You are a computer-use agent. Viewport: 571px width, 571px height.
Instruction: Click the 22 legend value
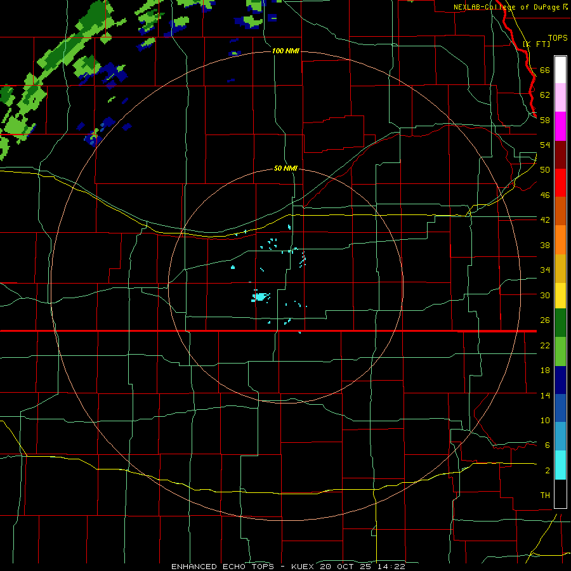(x=545, y=345)
